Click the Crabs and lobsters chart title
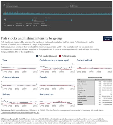This screenshot has width=113, height=125. click(x=11, y=77)
